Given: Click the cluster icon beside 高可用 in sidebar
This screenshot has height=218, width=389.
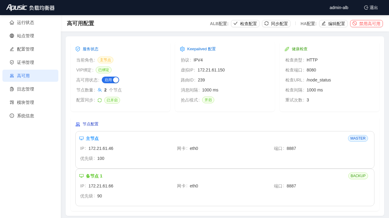Looking at the screenshot, I should pyautogui.click(x=12, y=76).
